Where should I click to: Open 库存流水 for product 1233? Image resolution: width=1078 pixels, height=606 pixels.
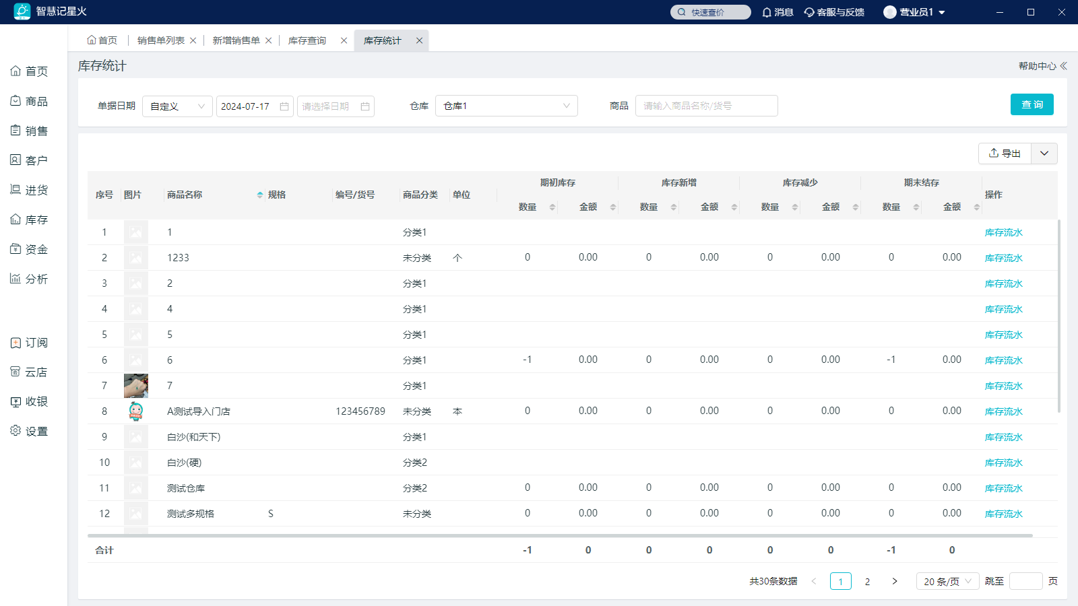point(1004,258)
